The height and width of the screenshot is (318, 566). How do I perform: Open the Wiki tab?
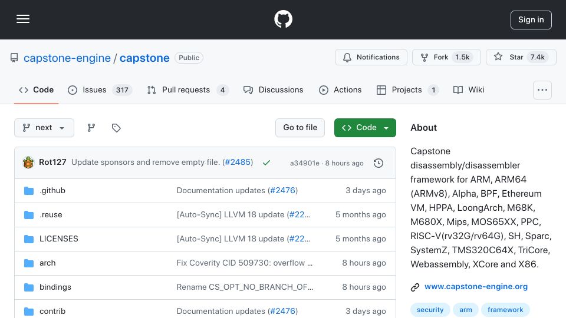point(469,90)
